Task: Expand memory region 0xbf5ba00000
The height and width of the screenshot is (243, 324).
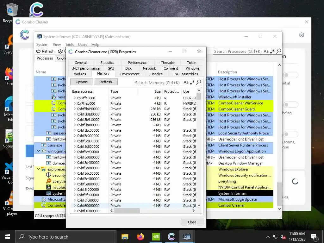Action: tap(75, 125)
